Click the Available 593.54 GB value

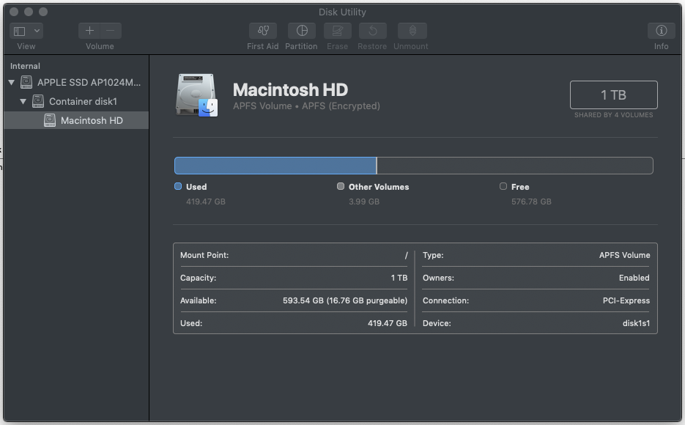click(344, 300)
